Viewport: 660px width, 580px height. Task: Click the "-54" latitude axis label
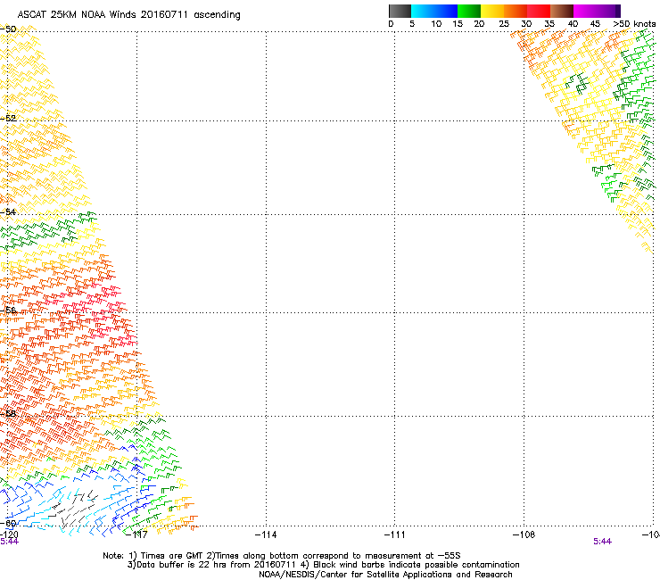coord(8,211)
